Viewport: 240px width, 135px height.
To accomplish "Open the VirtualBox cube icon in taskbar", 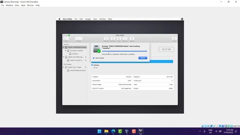I will tap(127, 131).
